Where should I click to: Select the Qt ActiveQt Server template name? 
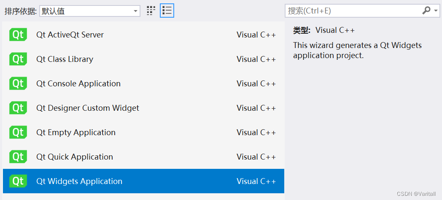tap(70, 35)
